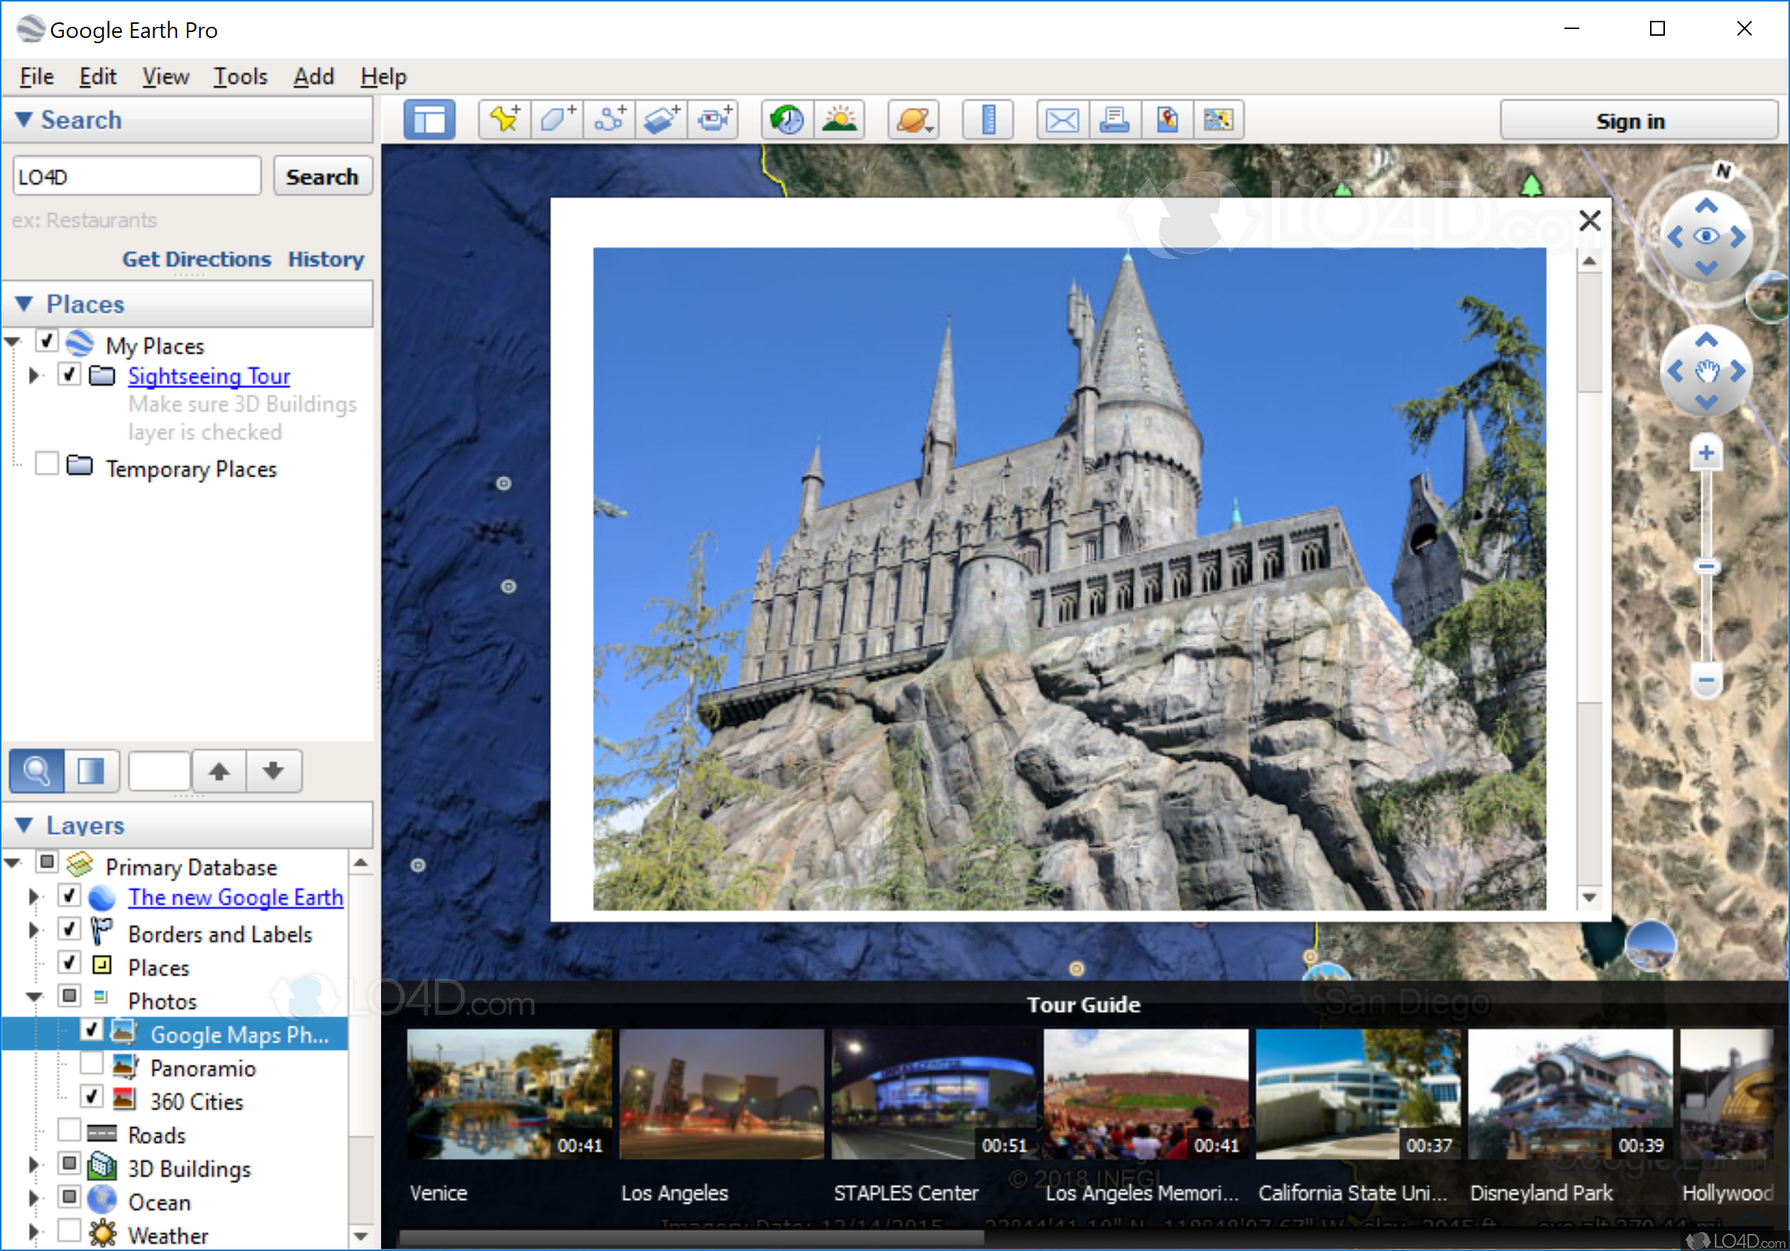Open the ruler measurement tool
Screen dimensions: 1790x1251
[x=987, y=120]
